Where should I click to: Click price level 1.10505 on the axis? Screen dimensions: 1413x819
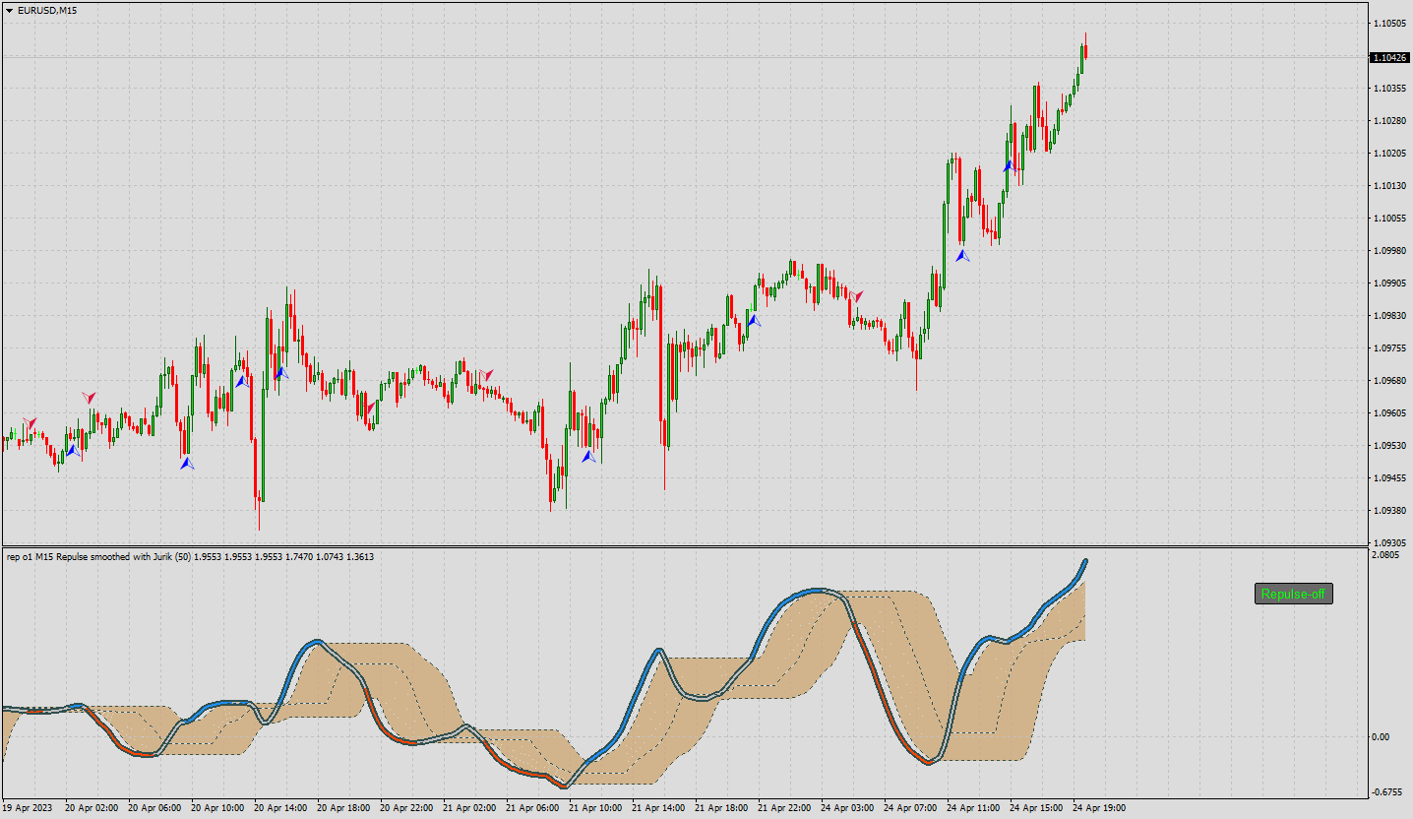coord(1389,23)
